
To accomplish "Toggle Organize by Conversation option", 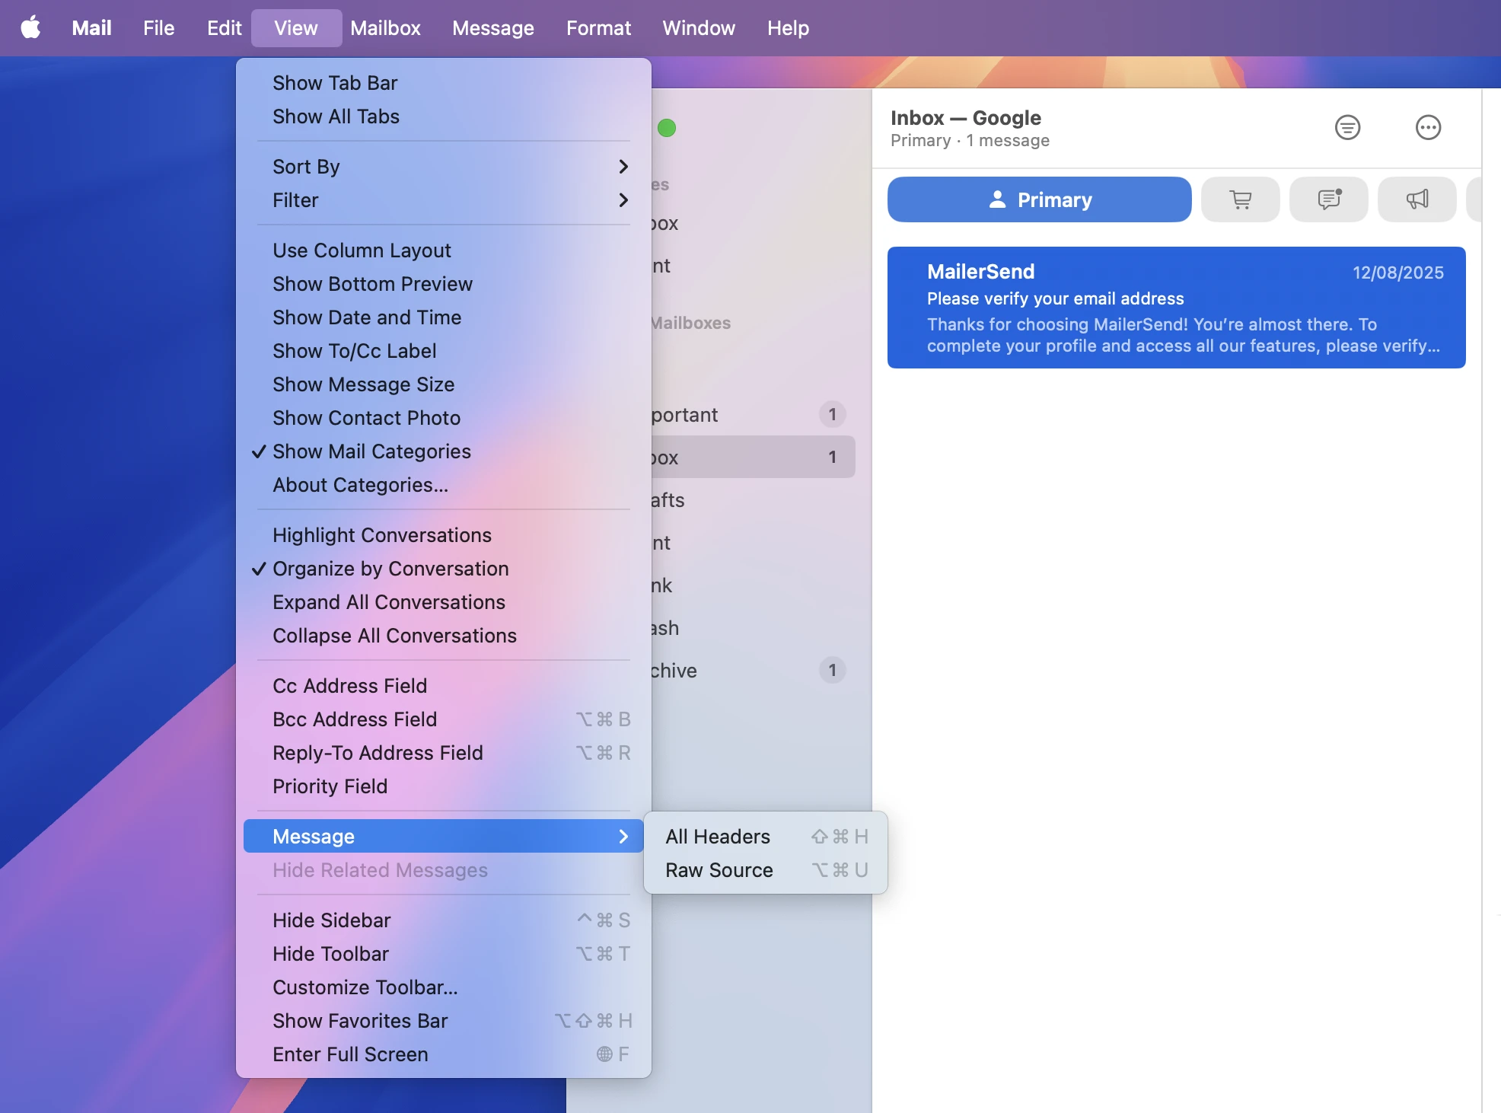I will pyautogui.click(x=390, y=569).
